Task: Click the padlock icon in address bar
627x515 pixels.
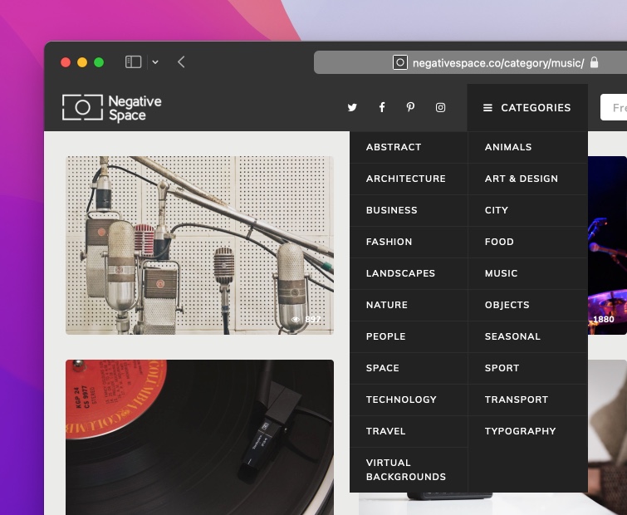Action: point(595,62)
